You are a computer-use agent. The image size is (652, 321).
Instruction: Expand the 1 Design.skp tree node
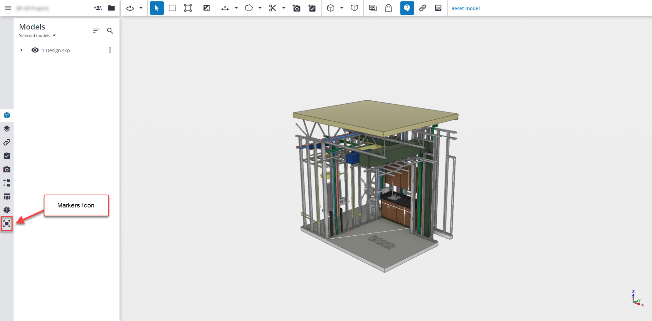pos(21,50)
